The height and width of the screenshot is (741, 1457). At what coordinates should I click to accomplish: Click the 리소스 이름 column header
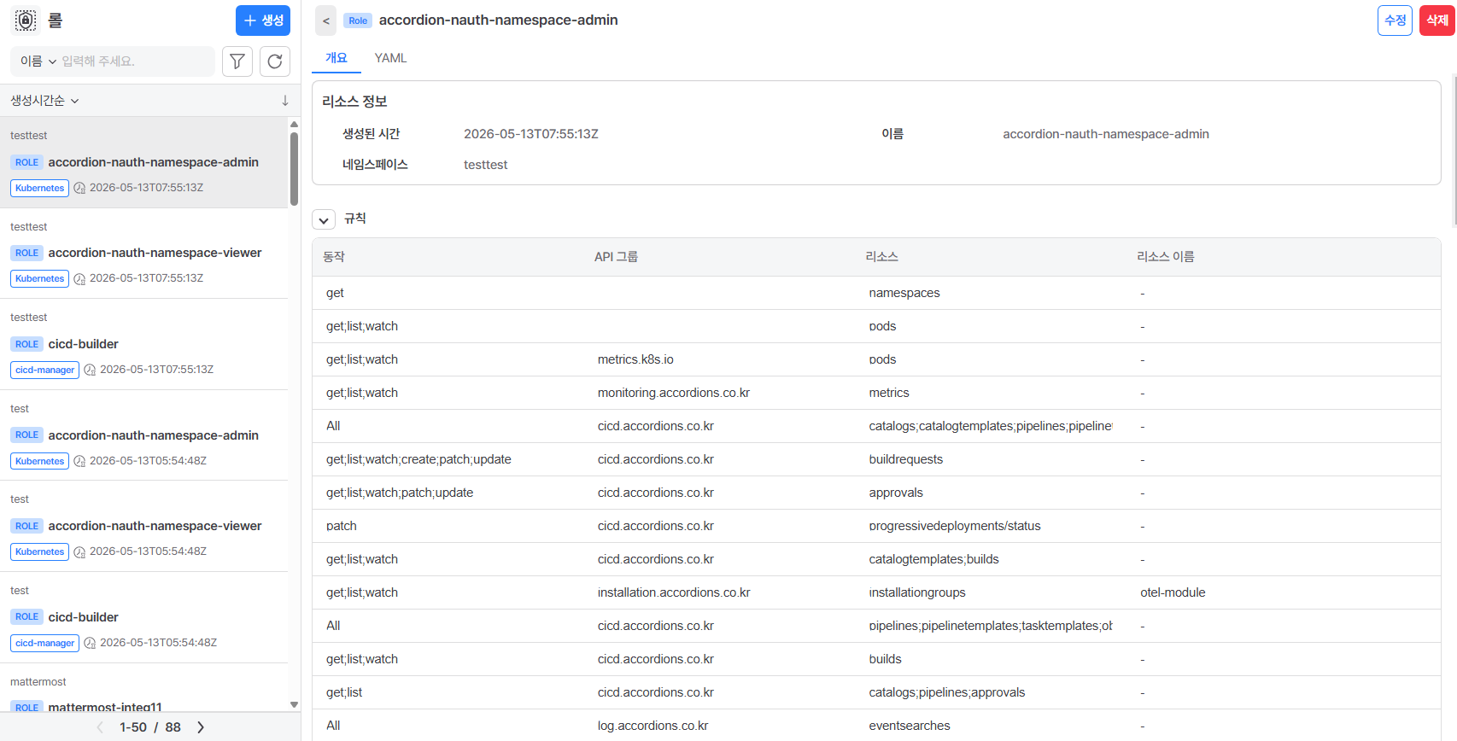[1165, 257]
